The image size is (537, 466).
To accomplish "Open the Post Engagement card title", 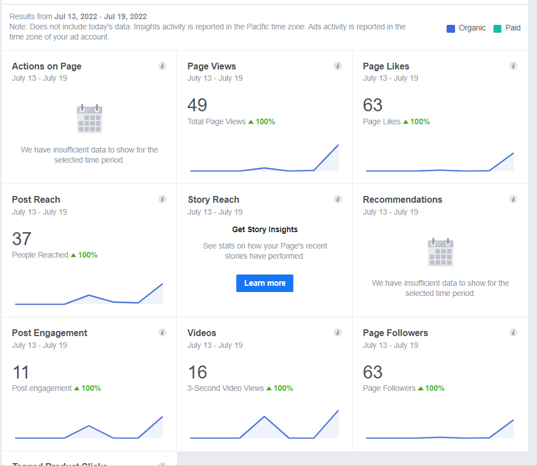I will click(50, 333).
